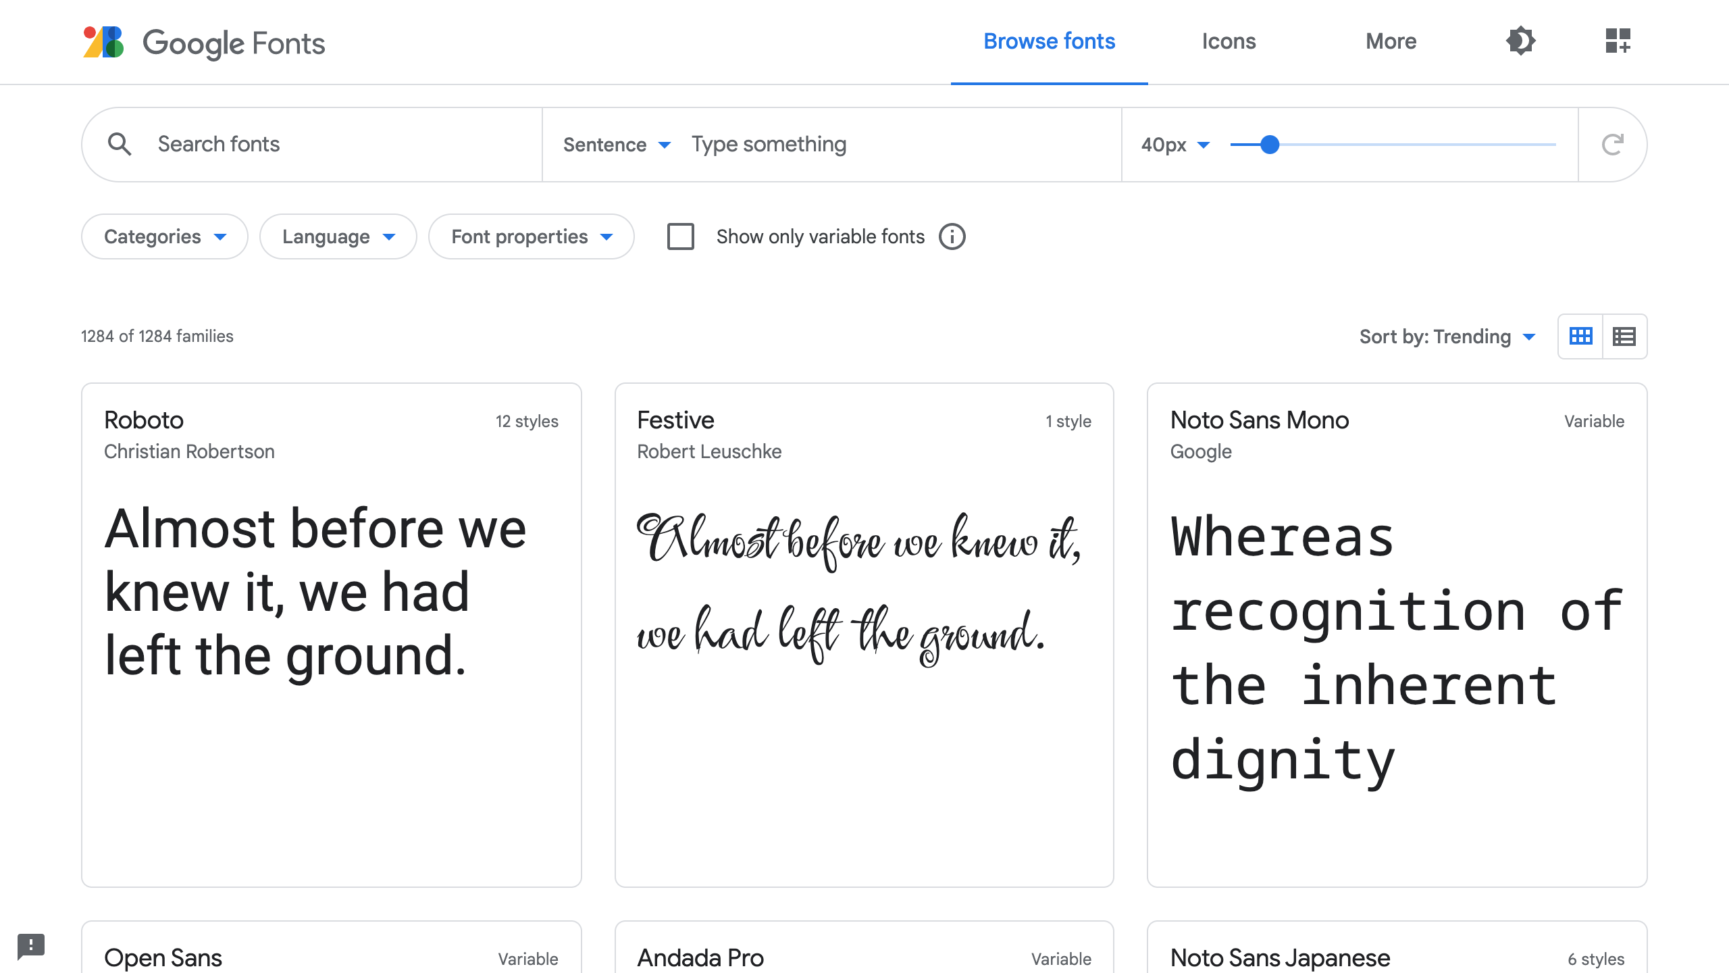Open the Sort by Trending dropdown
The height and width of the screenshot is (973, 1729).
pyautogui.click(x=1447, y=336)
